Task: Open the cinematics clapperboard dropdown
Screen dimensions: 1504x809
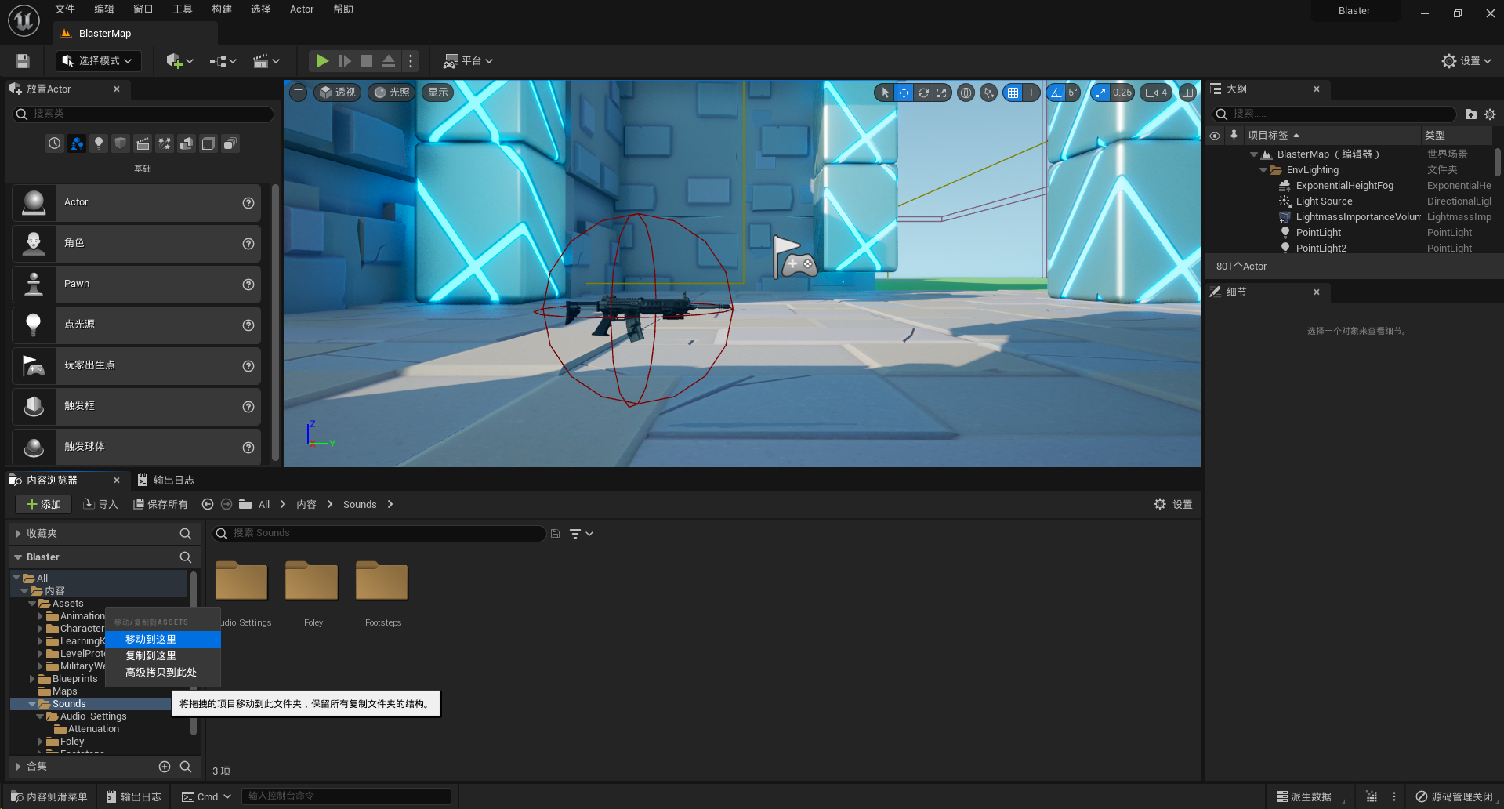Action: tap(266, 61)
